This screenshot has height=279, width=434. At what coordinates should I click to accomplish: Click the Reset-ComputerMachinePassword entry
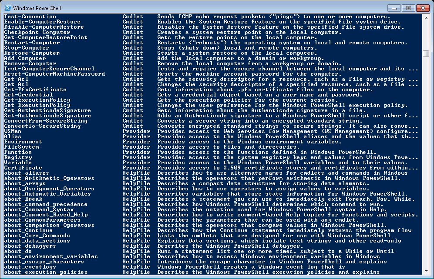pyautogui.click(x=54, y=74)
